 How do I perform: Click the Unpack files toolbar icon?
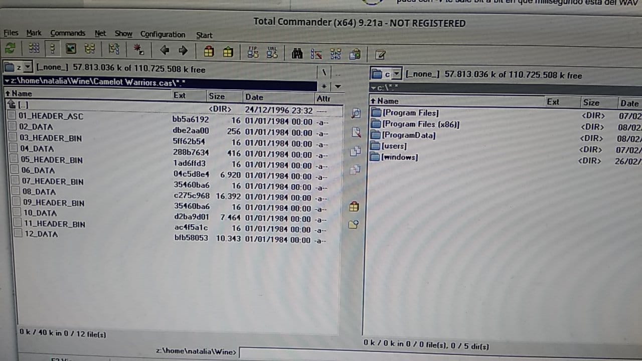click(228, 52)
